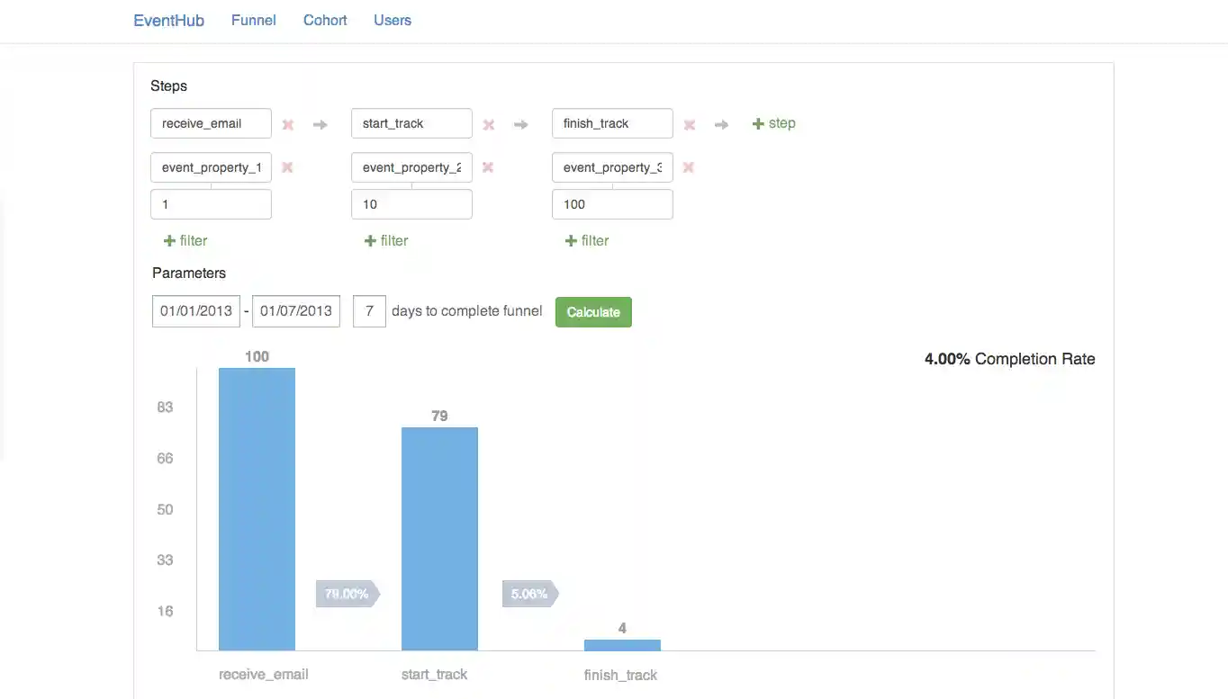Click the EventHub logo
Viewport: 1228px width, 699px height.
168,20
